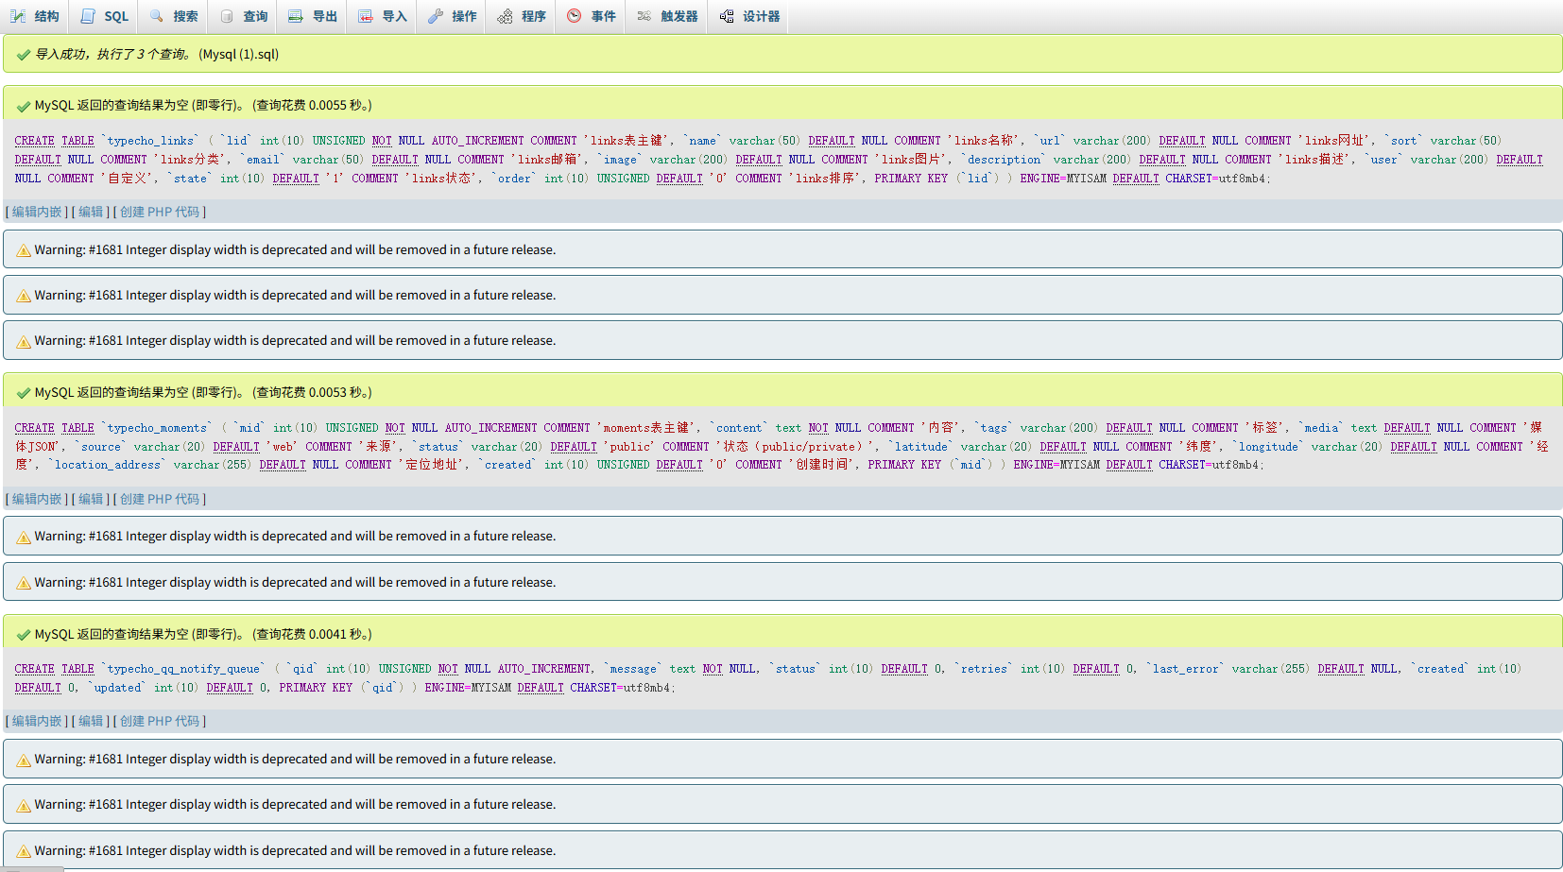Click the 操作 wrench icon
This screenshot has width=1563, height=872.
coord(435,16)
